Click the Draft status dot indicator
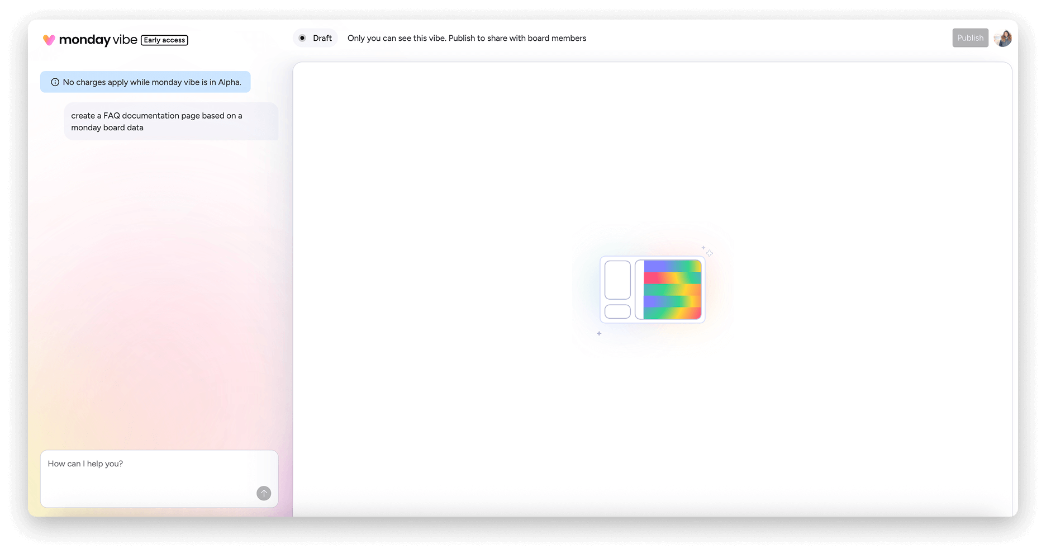This screenshot has width=1046, height=553. (x=302, y=38)
